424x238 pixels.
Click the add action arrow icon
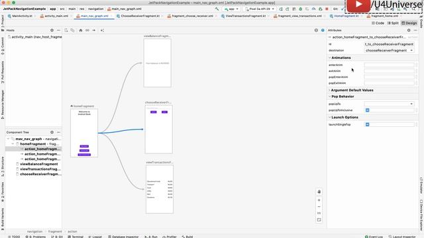[94, 30]
